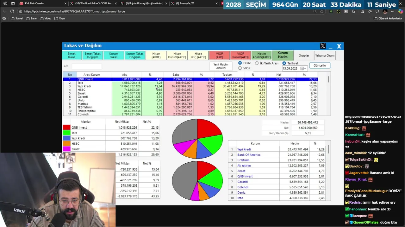This screenshot has height=227, width=405.
Task: Reload the page with the refresh icon
Action: [12, 11]
